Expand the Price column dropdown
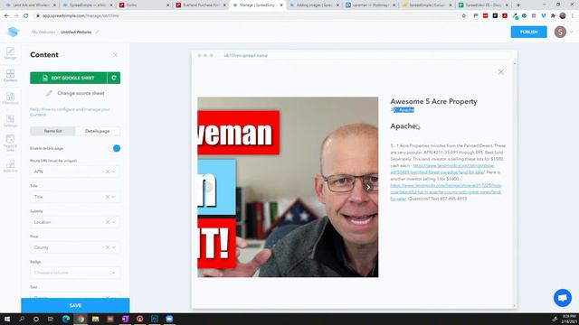Image resolution: width=579 pixels, height=325 pixels. [114, 247]
